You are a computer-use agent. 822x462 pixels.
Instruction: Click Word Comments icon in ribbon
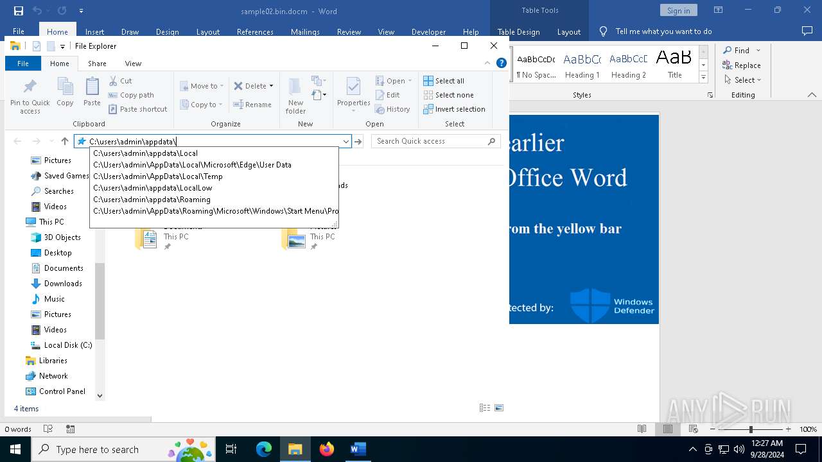pos(807,31)
